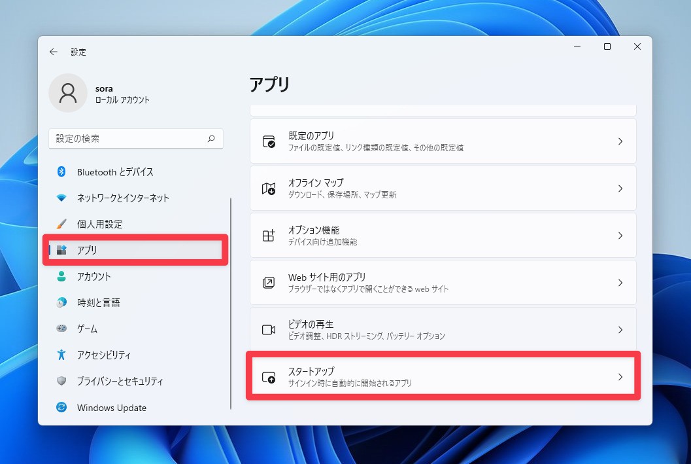The height and width of the screenshot is (464, 691).
Task: Maximize the Settings window
Action: pyautogui.click(x=607, y=46)
